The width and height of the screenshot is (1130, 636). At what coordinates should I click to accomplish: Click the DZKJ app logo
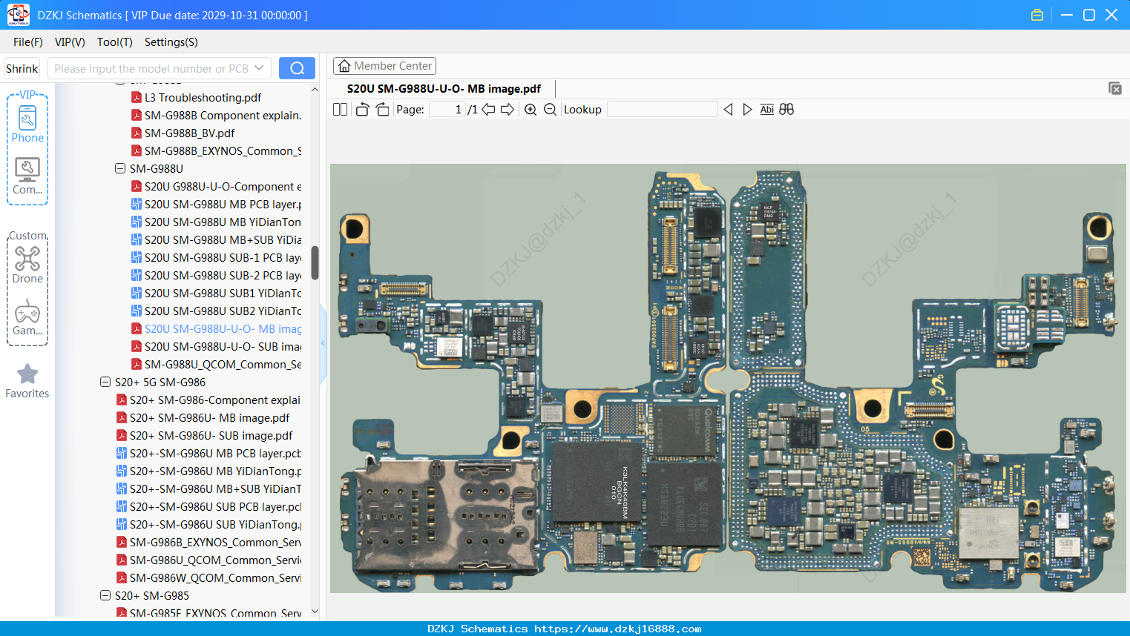18,15
